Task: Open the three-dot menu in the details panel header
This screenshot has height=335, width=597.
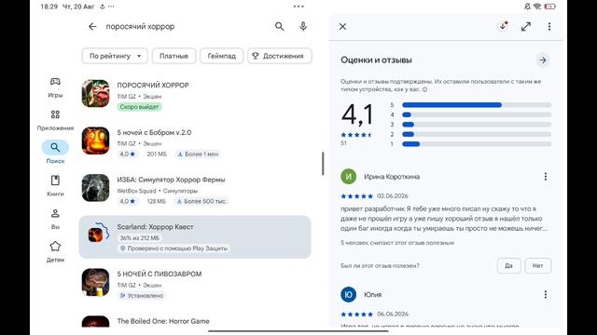Action: coord(549,26)
